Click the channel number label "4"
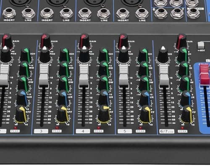The width and height of the screenshot is (210, 166). (83, 131)
